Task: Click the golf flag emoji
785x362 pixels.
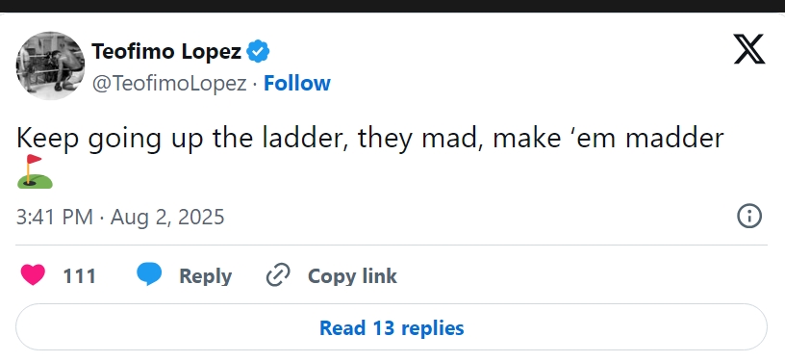Action: tap(35, 171)
